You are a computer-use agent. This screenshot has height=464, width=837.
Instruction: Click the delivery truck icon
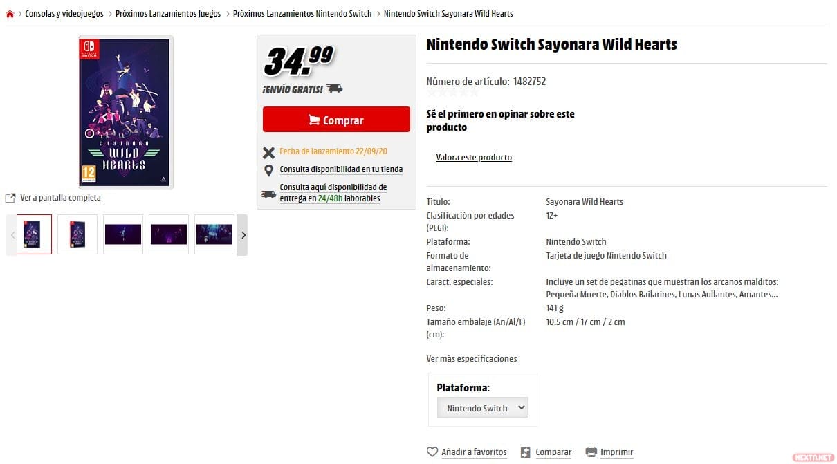[268, 194]
